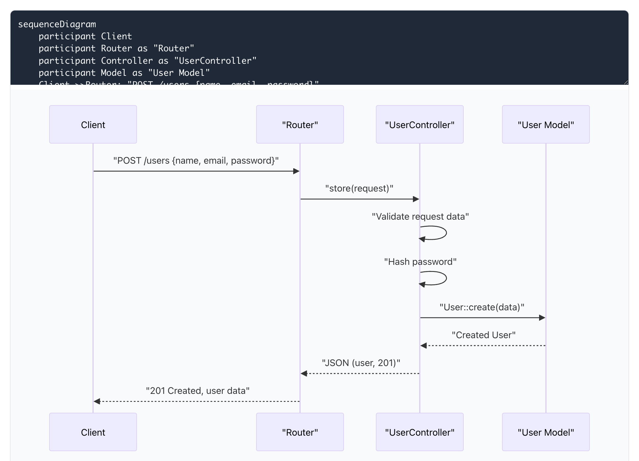Click the top "Router" participant box
Image resolution: width=639 pixels, height=461 pixels.
(x=300, y=124)
